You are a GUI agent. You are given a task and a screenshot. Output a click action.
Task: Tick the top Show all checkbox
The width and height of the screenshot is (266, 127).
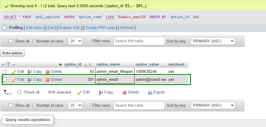coord(11,41)
